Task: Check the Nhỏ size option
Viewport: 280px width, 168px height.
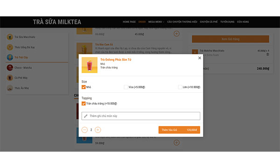Action: tap(84, 87)
